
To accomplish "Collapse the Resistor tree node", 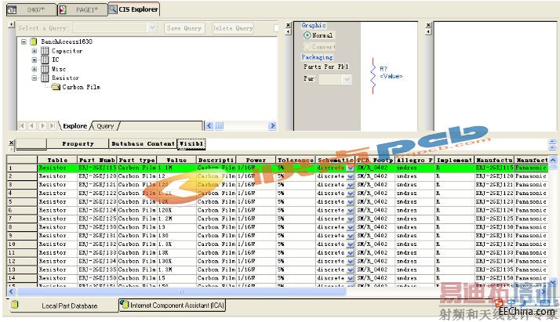I will click(x=35, y=78).
